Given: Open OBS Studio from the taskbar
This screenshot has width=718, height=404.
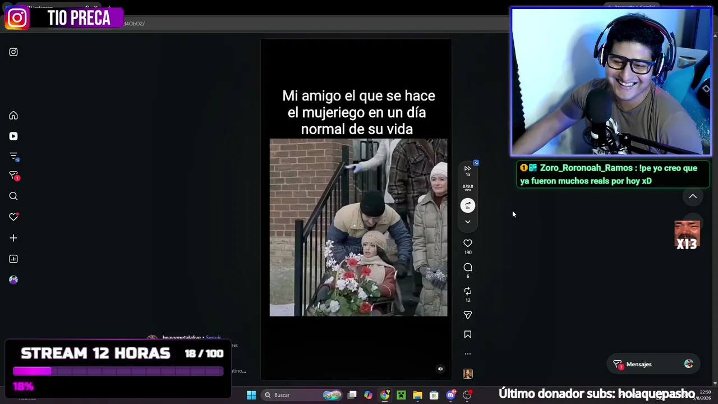Looking at the screenshot, I should [x=467, y=395].
